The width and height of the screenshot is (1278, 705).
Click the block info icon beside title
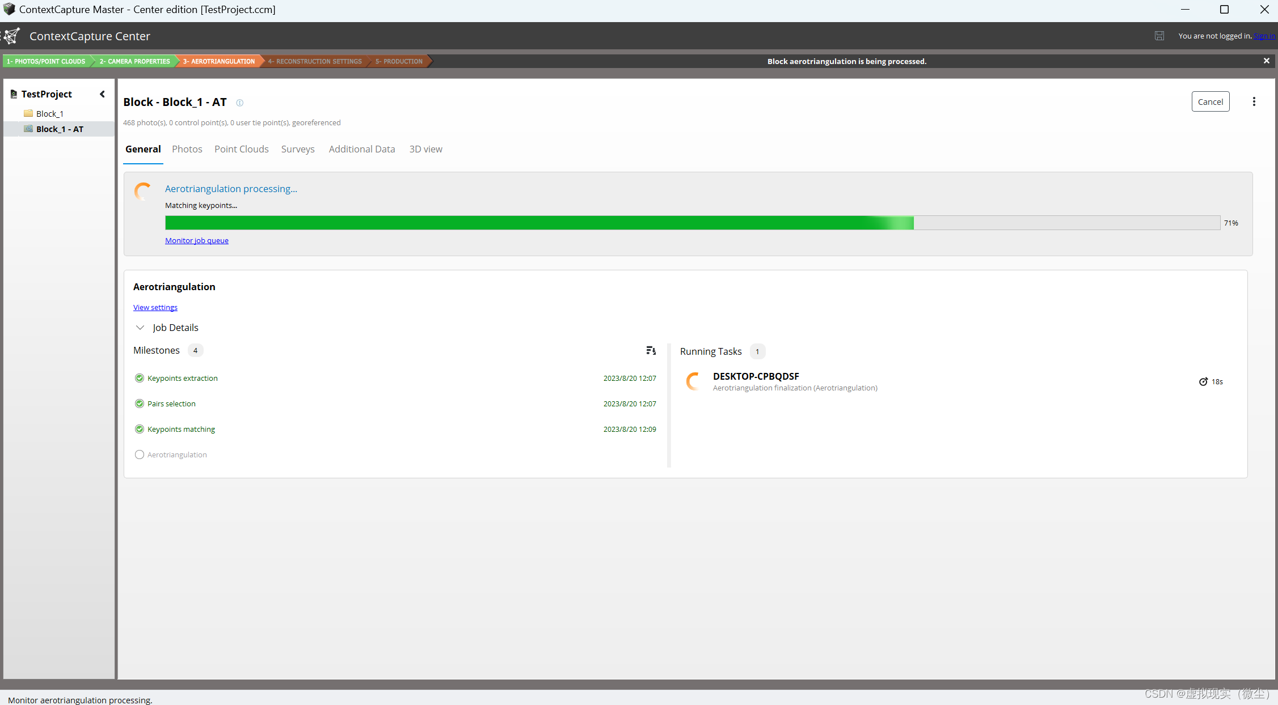pos(239,103)
